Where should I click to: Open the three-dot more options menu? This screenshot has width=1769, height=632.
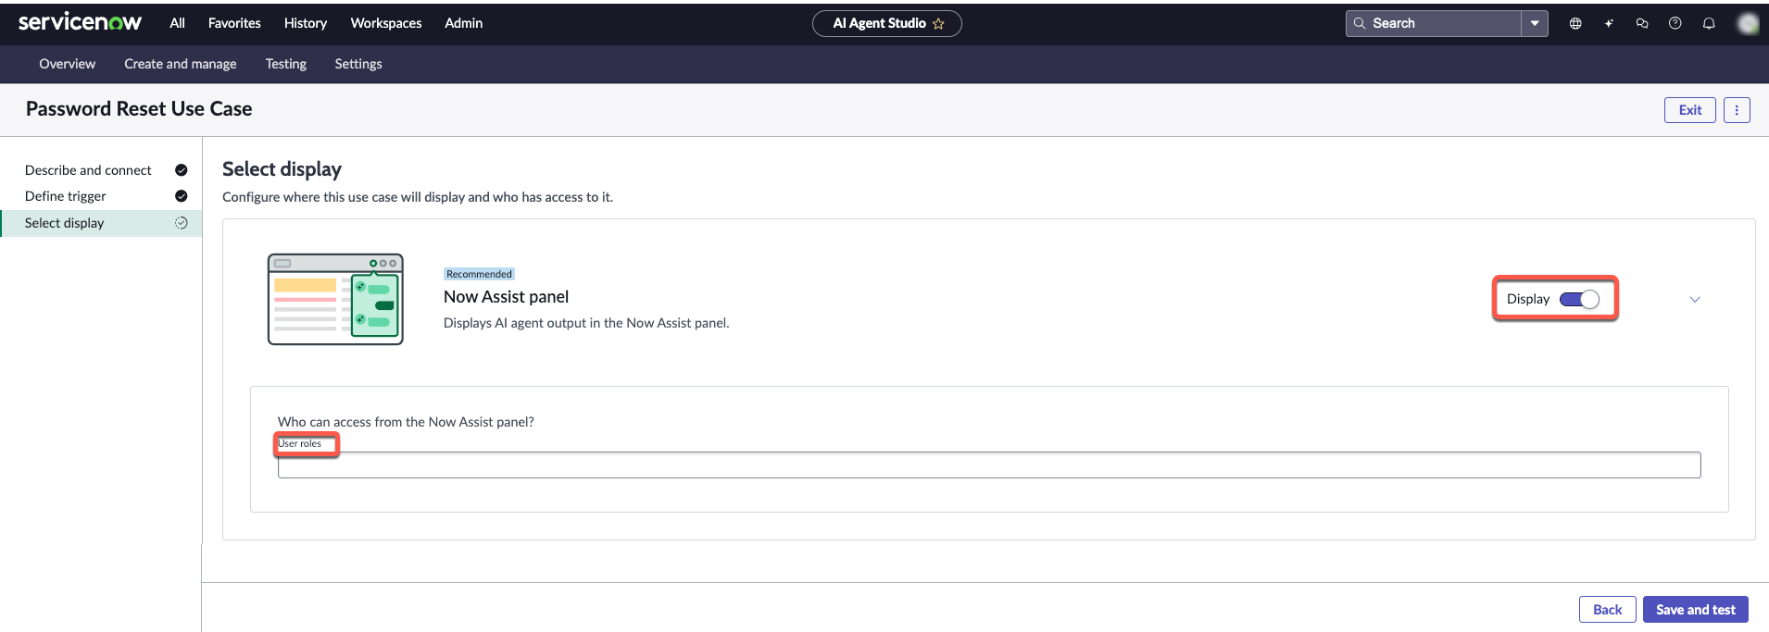[x=1737, y=110]
